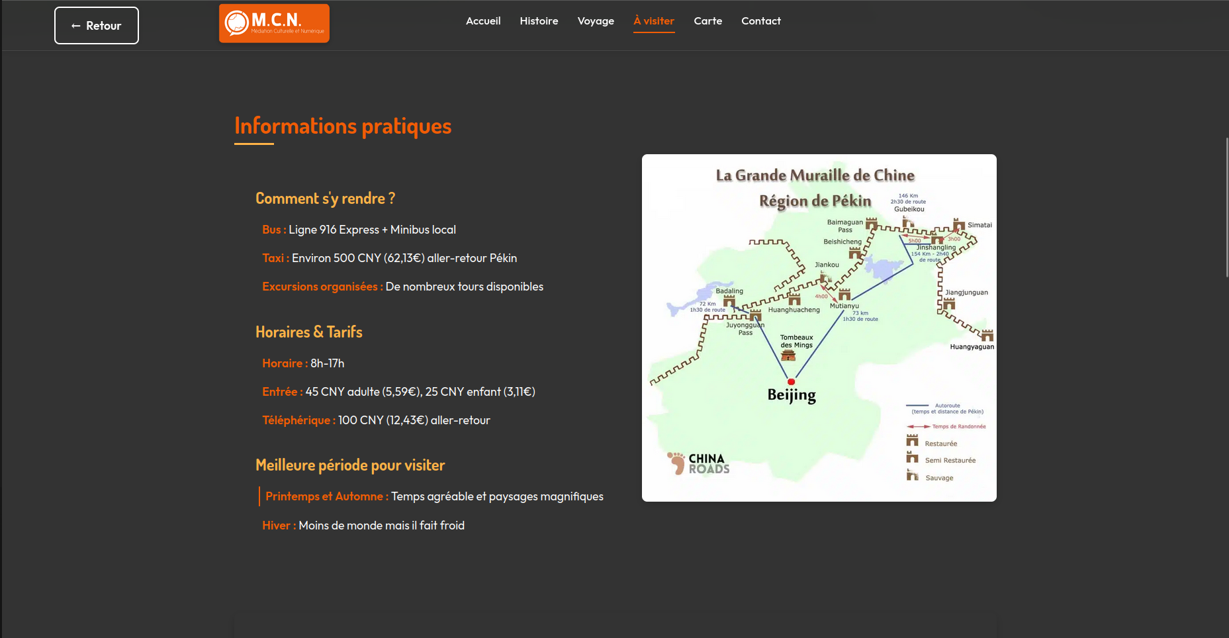This screenshot has width=1229, height=638.
Task: Click the page's vertical scrollbar thumb
Action: click(1226, 207)
